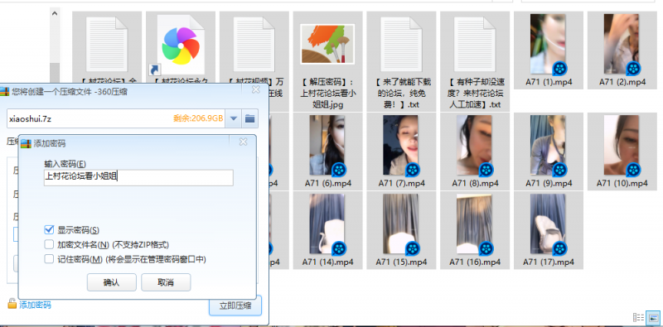663x327 pixels.
Task: Click the 确认 button
Action: pos(112,282)
